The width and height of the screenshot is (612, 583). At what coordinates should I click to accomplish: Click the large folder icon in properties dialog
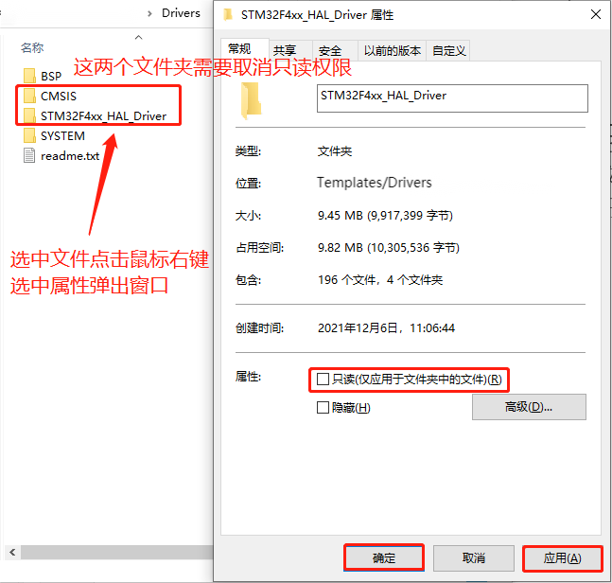click(x=251, y=100)
